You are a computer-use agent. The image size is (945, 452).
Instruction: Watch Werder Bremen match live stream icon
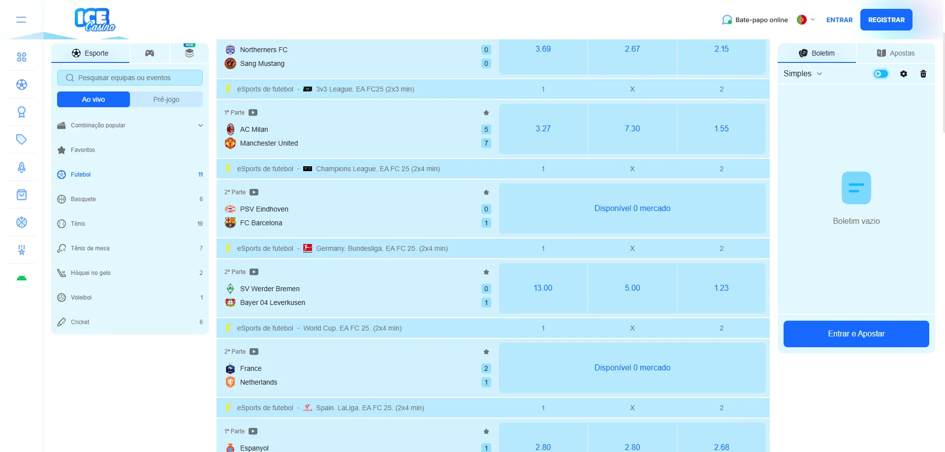[x=254, y=272]
